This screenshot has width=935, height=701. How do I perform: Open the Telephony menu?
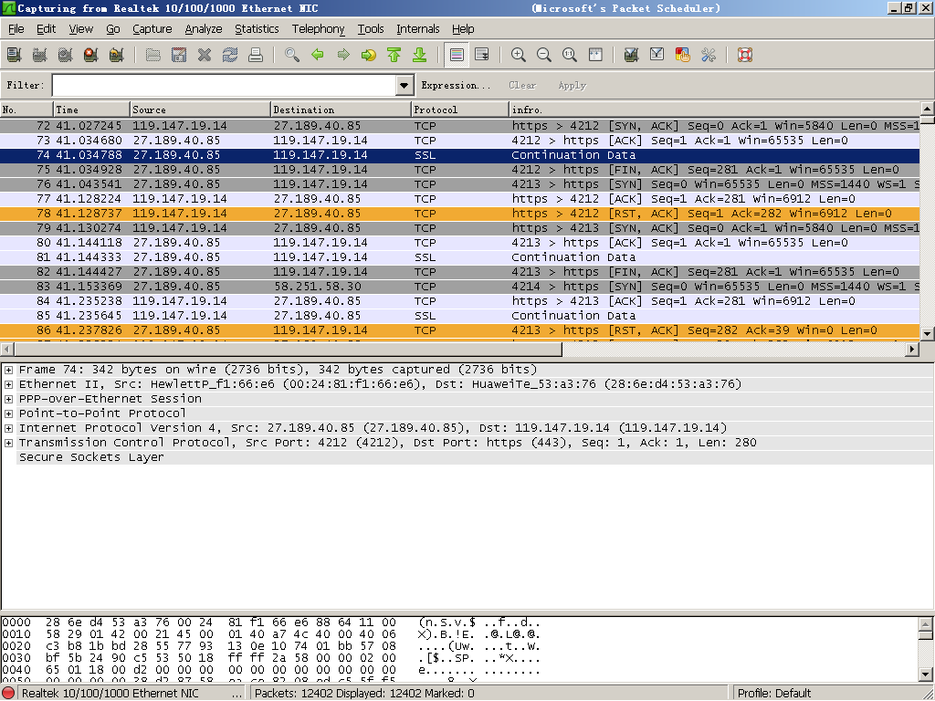click(318, 28)
